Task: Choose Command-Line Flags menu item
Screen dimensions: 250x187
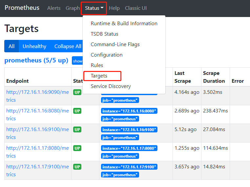Action: tap(124, 44)
